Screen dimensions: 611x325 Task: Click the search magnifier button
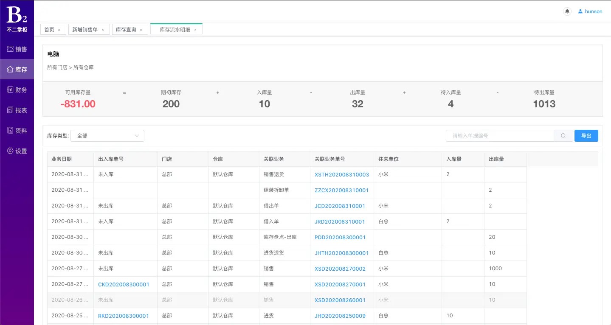pyautogui.click(x=563, y=136)
